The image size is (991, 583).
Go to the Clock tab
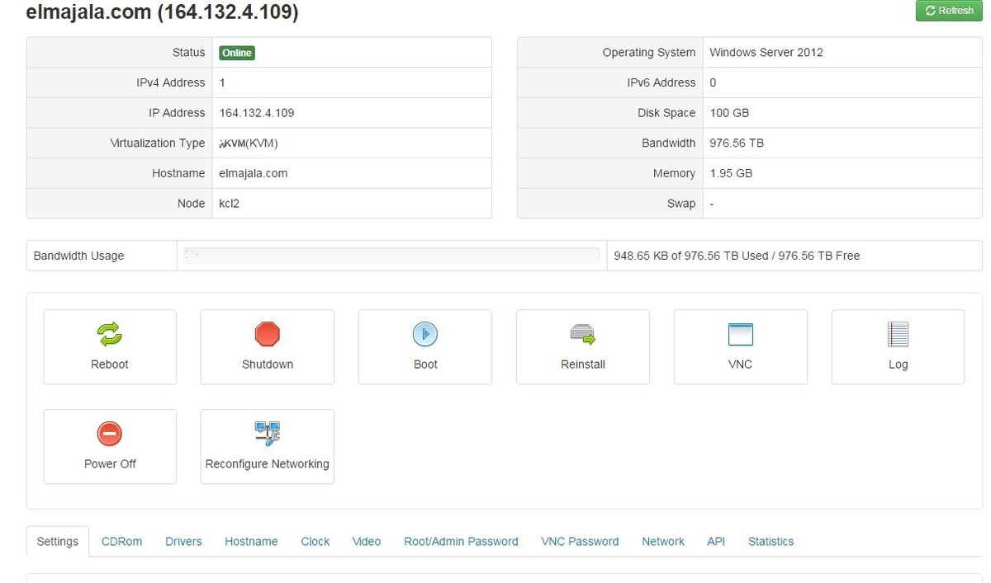pyautogui.click(x=315, y=542)
